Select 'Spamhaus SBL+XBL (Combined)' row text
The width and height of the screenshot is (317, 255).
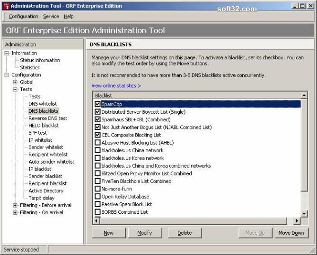coord(136,119)
